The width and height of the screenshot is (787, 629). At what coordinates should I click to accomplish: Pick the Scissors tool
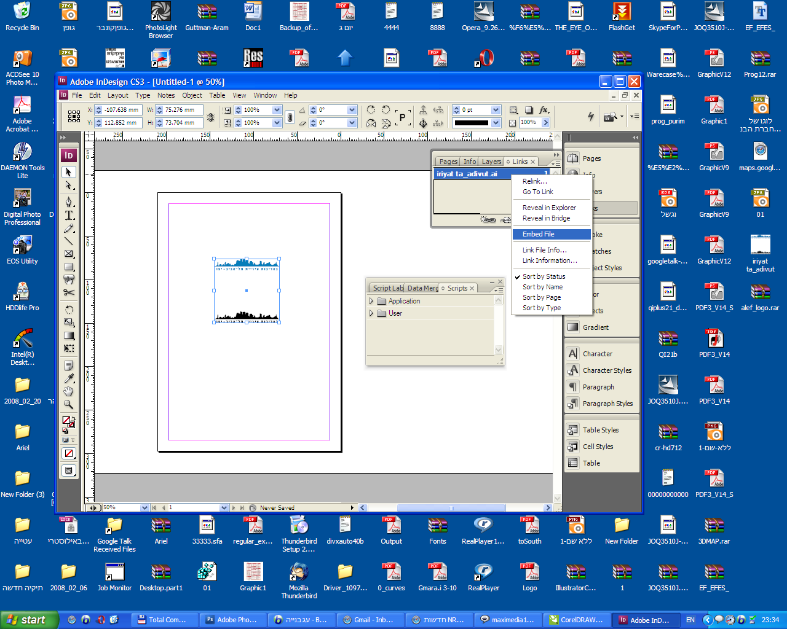click(x=69, y=293)
